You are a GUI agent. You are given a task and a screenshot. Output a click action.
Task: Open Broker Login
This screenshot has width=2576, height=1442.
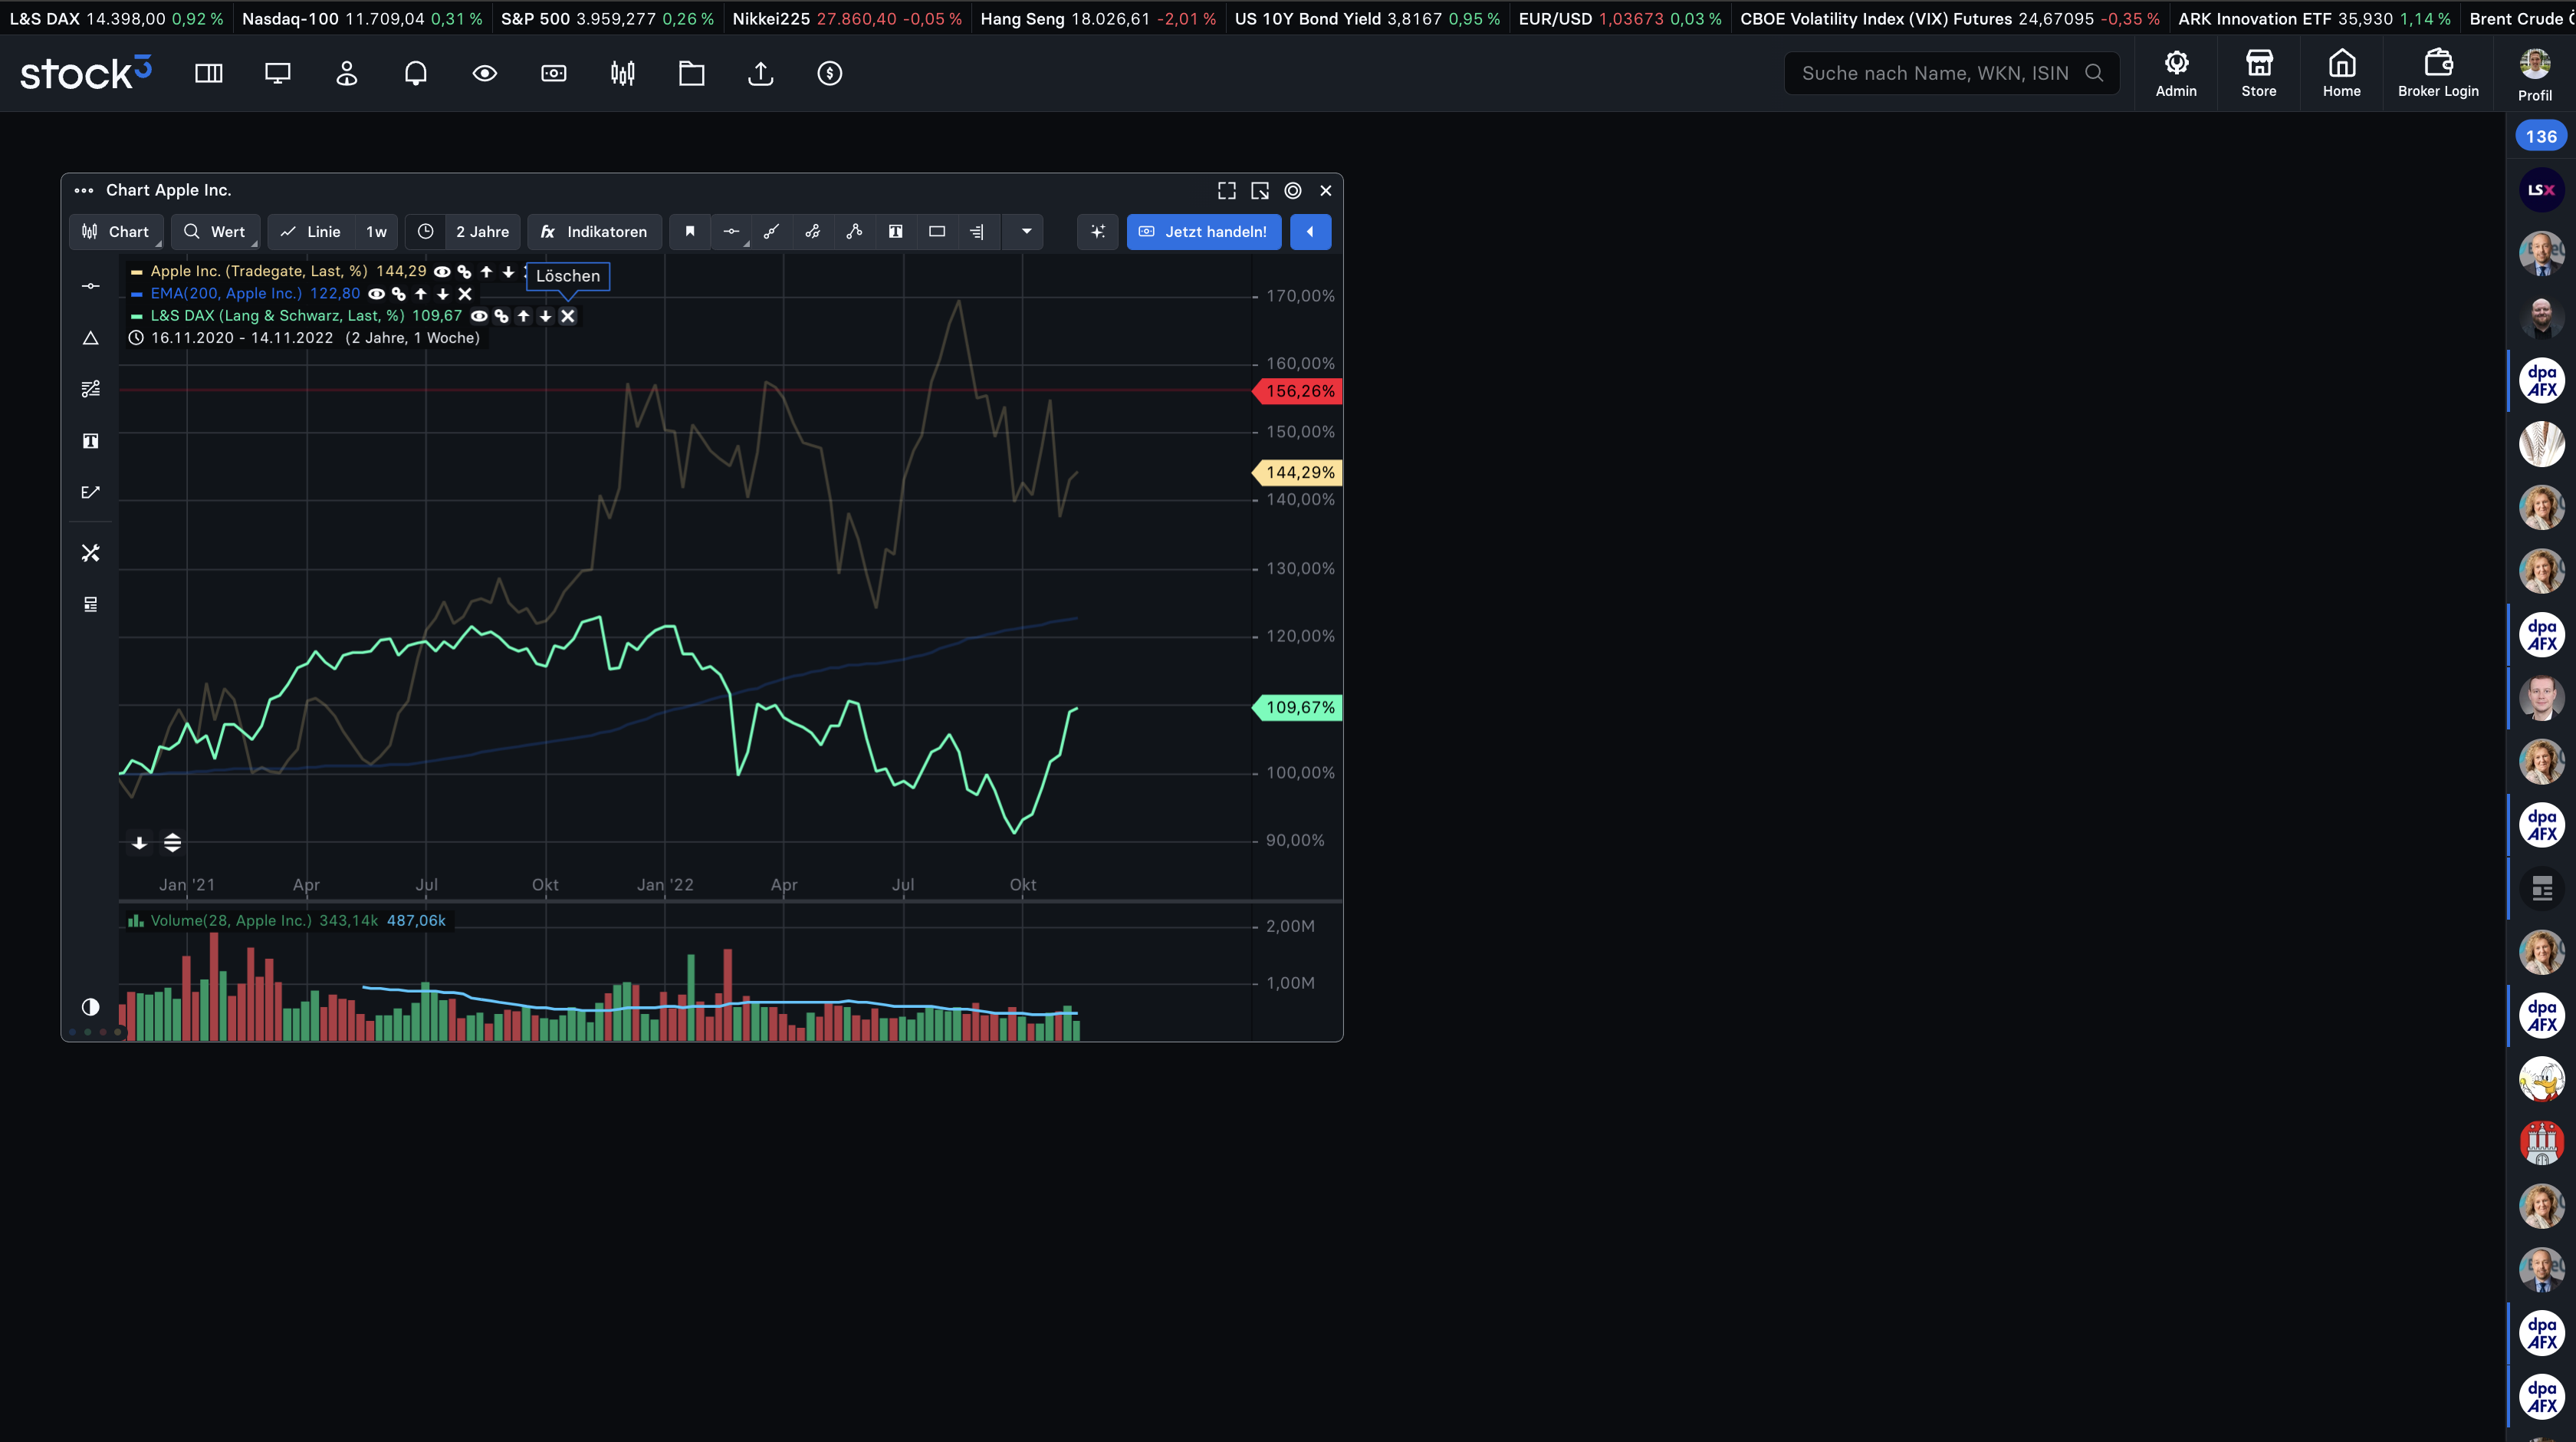tap(2438, 74)
